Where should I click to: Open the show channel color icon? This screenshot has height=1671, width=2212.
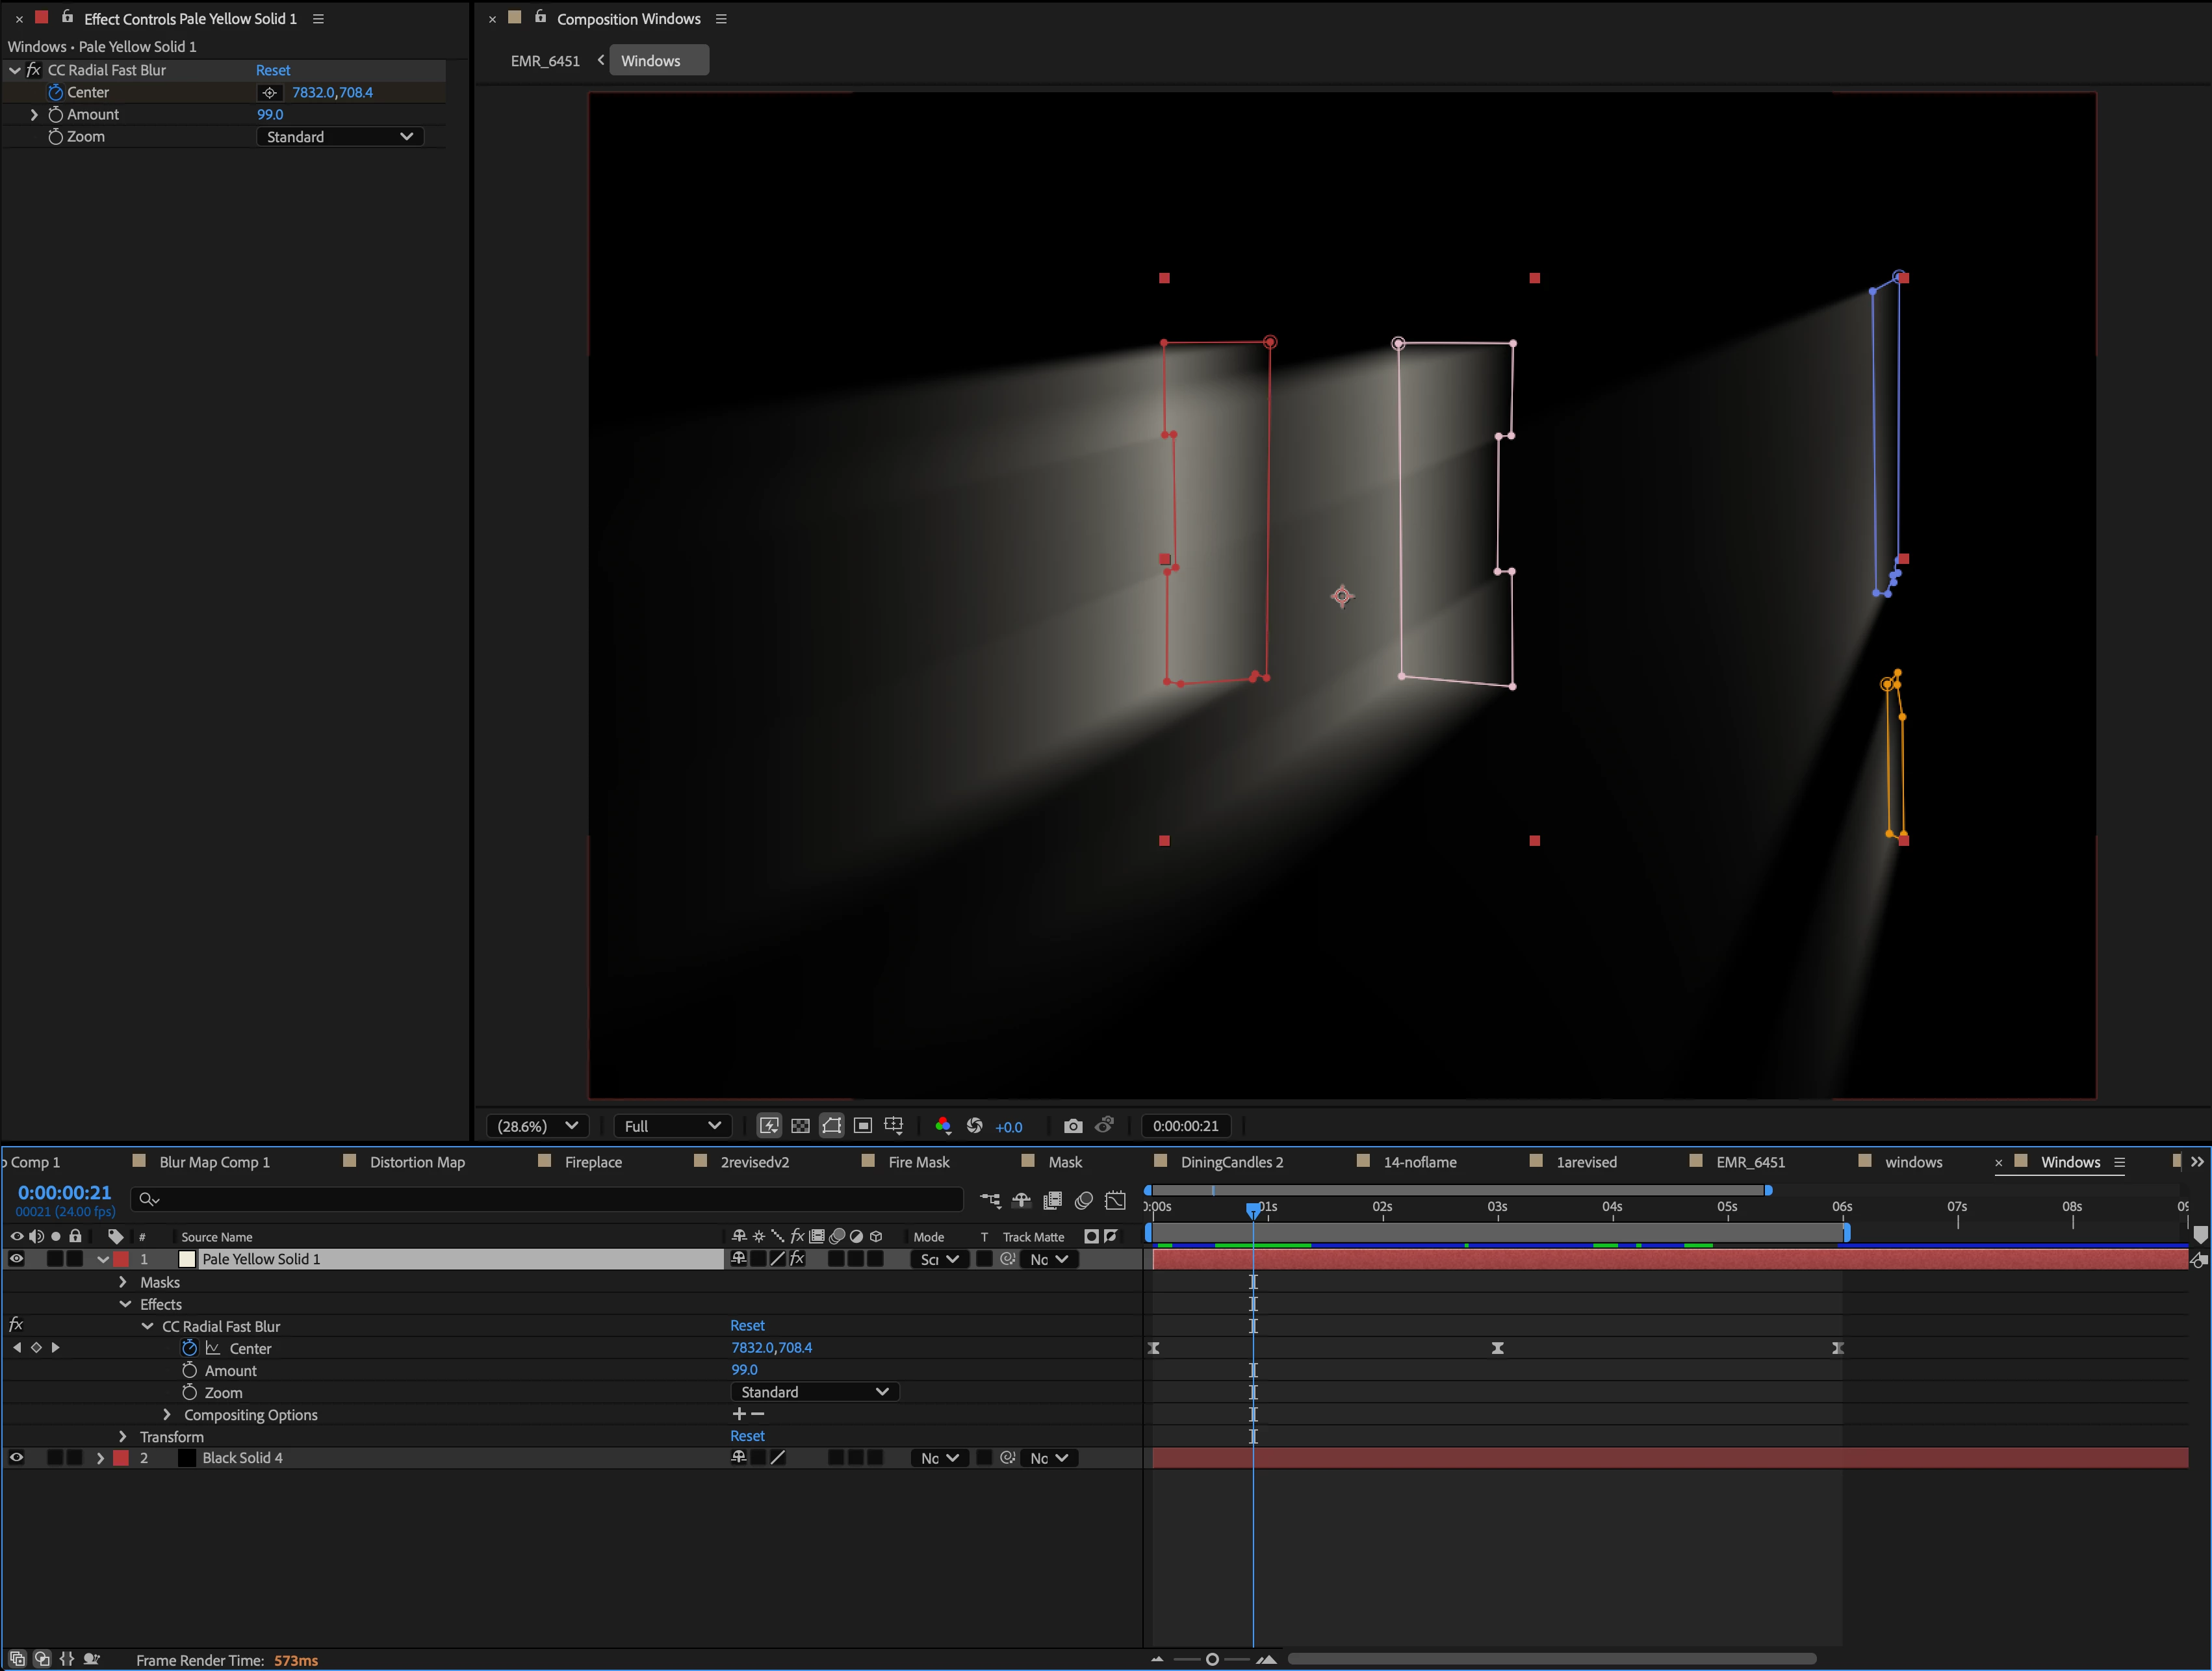click(x=943, y=1126)
